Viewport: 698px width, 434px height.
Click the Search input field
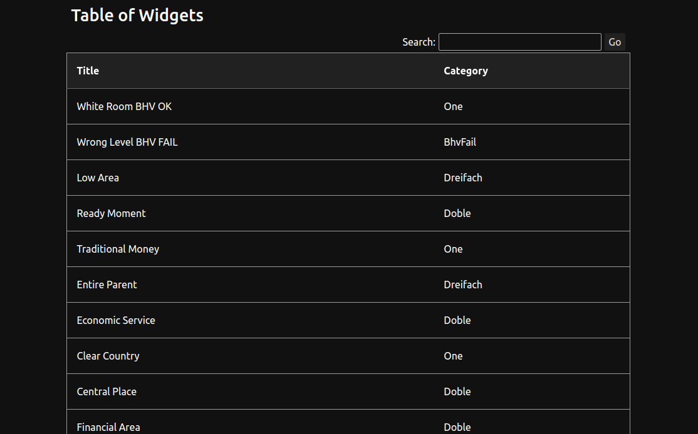[x=519, y=42]
